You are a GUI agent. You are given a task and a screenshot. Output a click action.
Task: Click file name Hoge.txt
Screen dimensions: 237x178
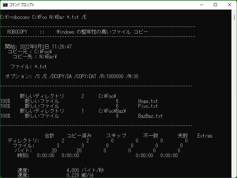(x=148, y=101)
